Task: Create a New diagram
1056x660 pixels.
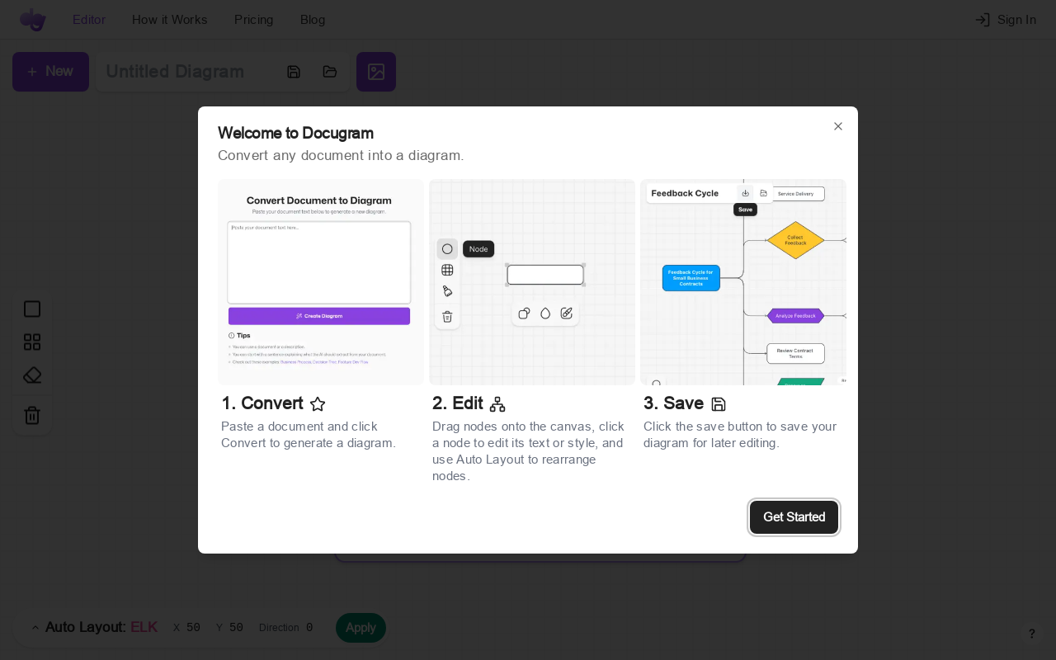Action: (x=50, y=72)
